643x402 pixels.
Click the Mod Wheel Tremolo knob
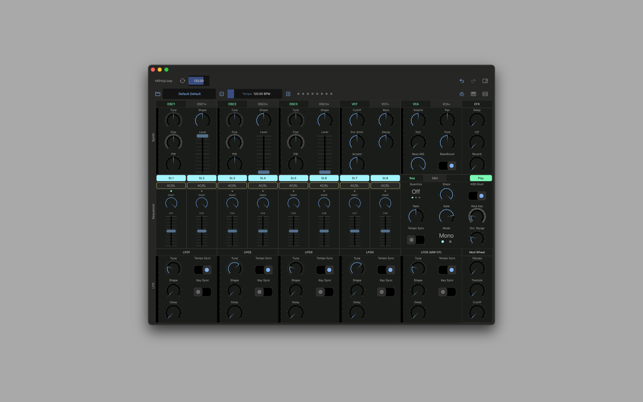coord(477,290)
